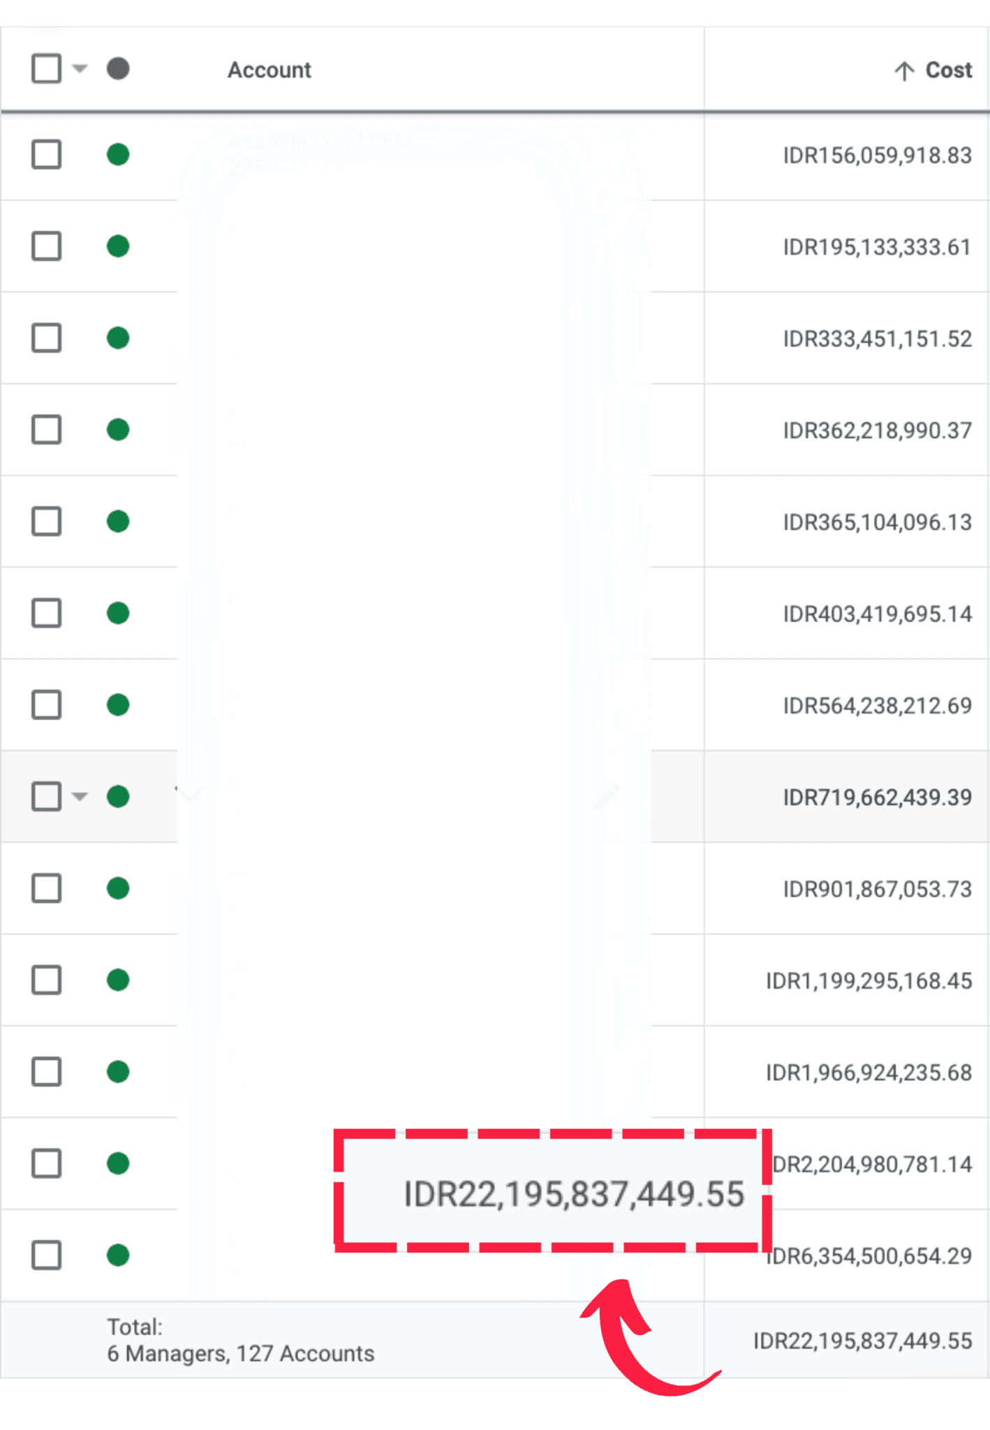The image size is (990, 1430).
Task: Click the '6 Managers, 127 Accounts' total label
Action: click(x=240, y=1354)
